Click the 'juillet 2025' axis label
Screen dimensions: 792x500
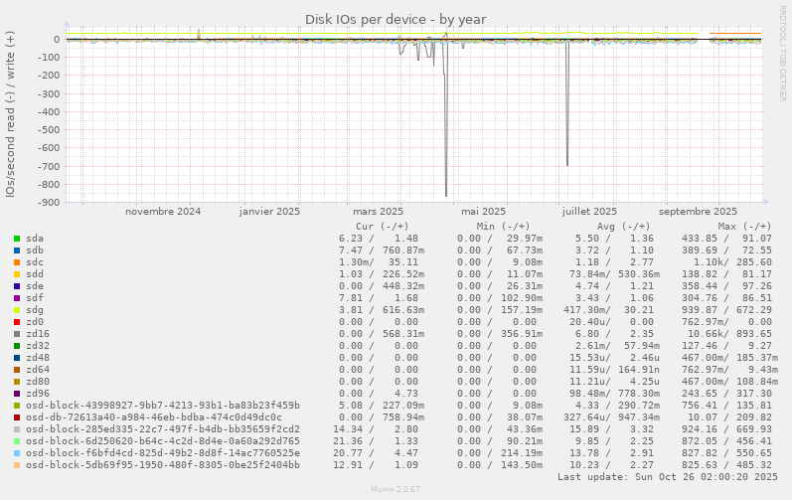coord(589,212)
